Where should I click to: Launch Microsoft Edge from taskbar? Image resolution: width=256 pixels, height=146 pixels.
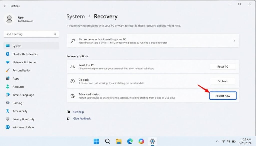point(130,141)
